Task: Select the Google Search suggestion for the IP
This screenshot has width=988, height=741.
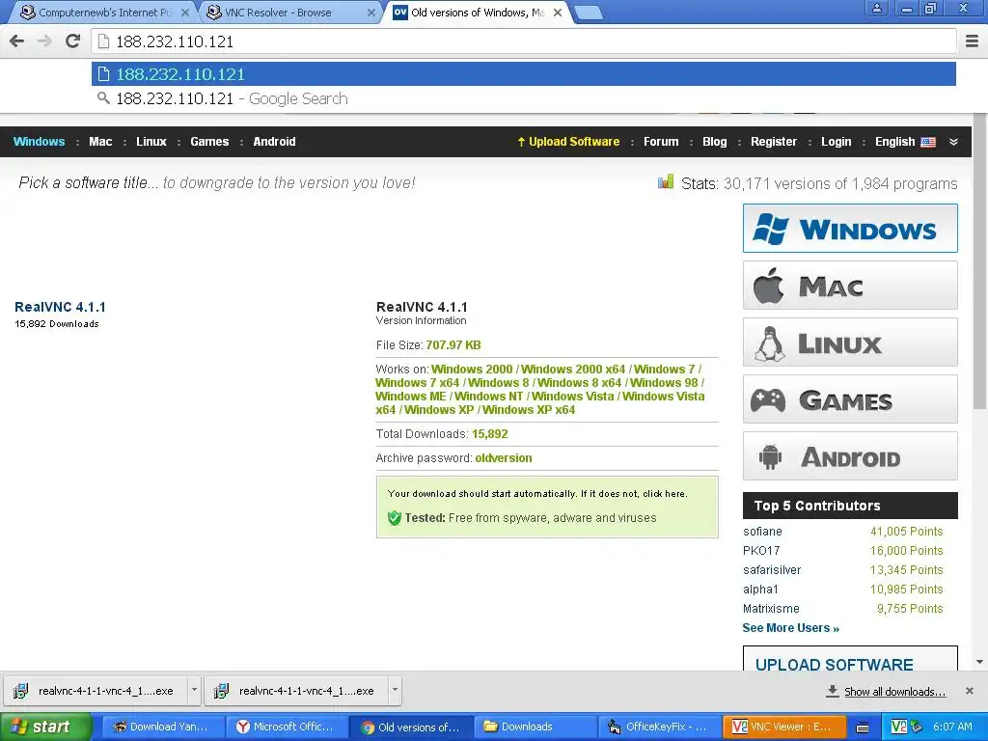Action: coord(524,99)
